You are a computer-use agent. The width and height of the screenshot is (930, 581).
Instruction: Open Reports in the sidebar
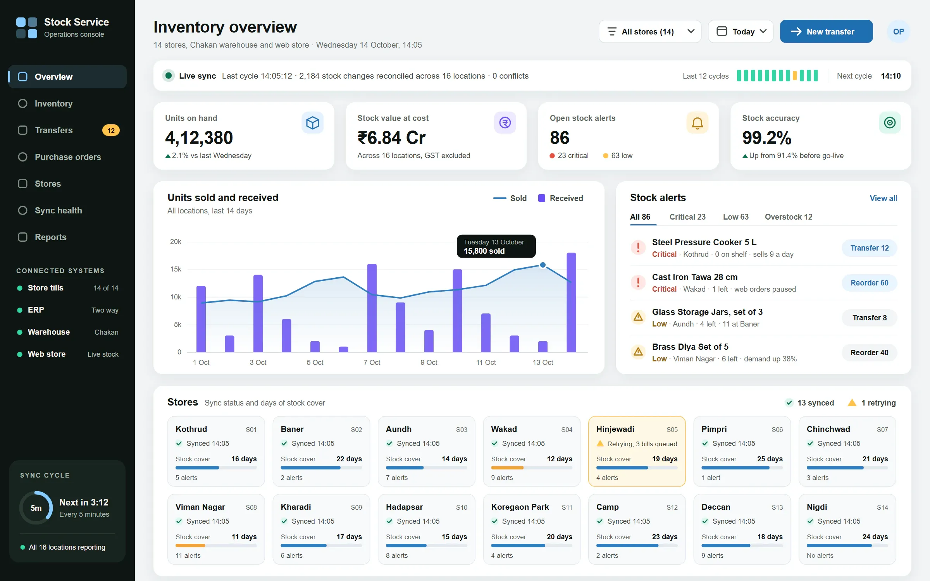pos(67,237)
